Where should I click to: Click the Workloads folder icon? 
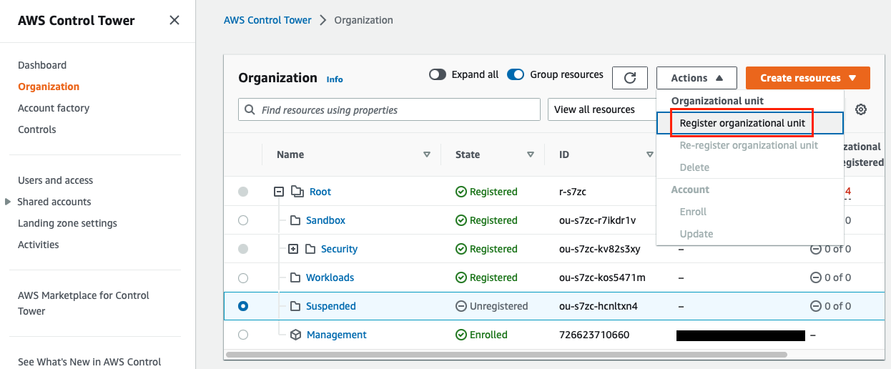point(295,277)
